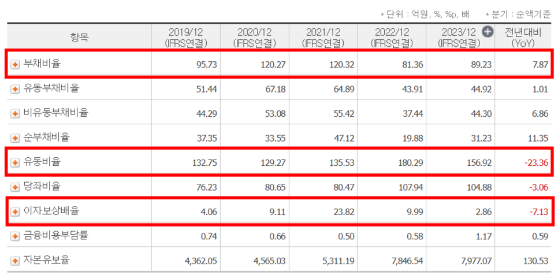Click the 6.86 YoY value
Viewport: 558px width, 278px height.
click(540, 114)
